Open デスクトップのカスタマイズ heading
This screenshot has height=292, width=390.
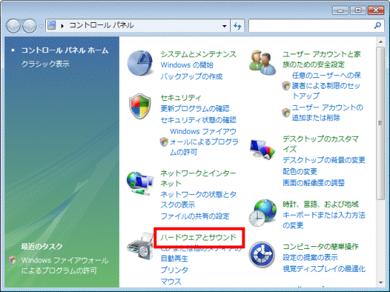click(x=320, y=144)
